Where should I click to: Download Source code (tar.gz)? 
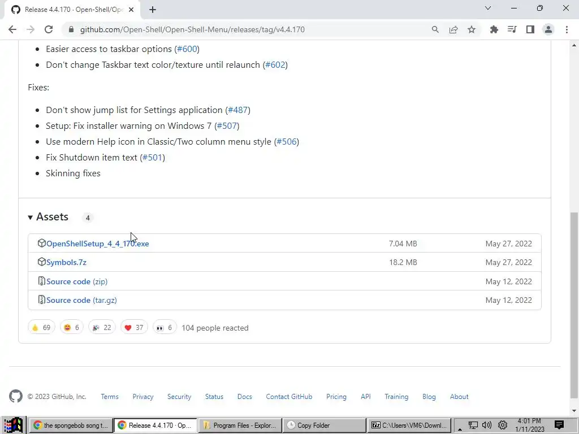coord(81,300)
